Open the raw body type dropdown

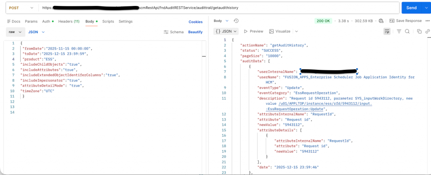16,32
